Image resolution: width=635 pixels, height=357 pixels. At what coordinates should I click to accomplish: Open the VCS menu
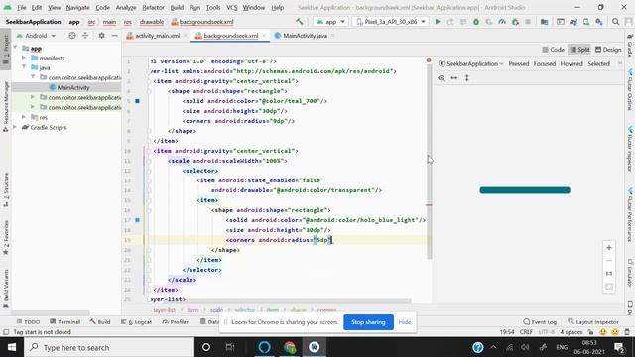pos(231,7)
